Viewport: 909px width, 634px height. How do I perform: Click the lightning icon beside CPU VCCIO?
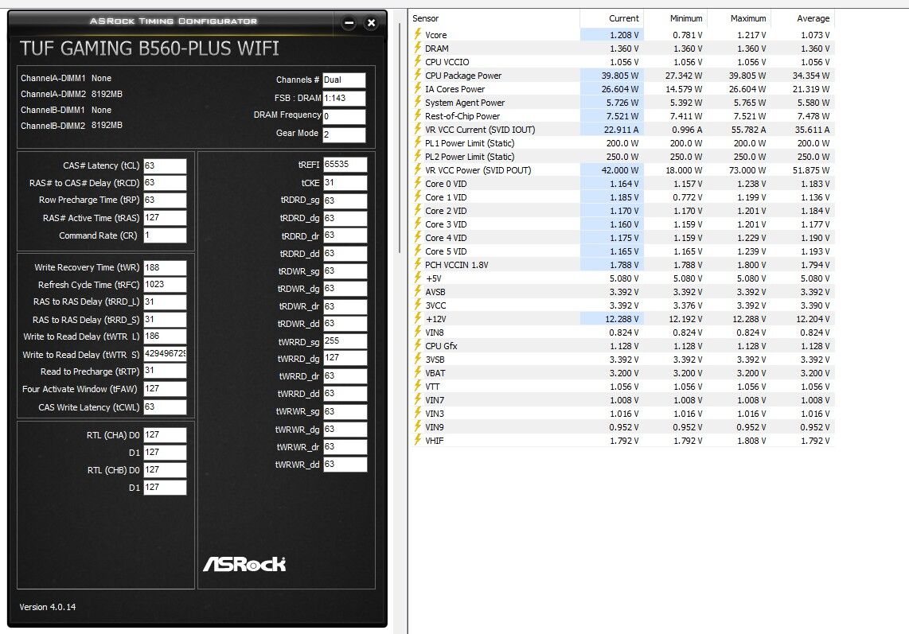click(x=417, y=61)
